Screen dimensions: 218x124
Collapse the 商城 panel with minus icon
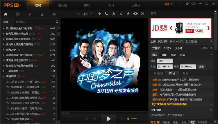click(x=211, y=73)
